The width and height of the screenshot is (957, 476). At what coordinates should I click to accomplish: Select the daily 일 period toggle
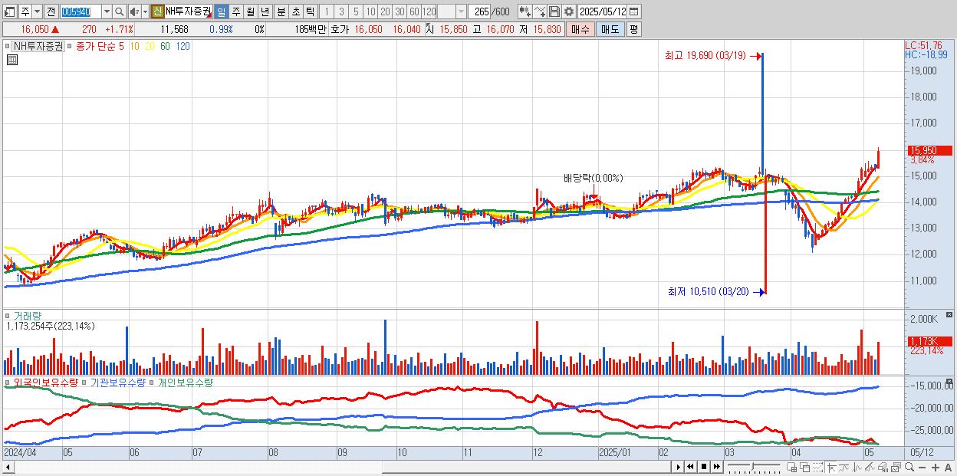pyautogui.click(x=221, y=11)
